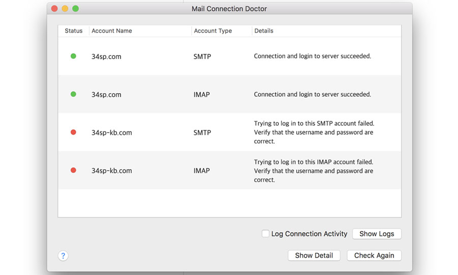The height and width of the screenshot is (275, 458).
Task: Open help with the question mark button
Action: tap(63, 256)
